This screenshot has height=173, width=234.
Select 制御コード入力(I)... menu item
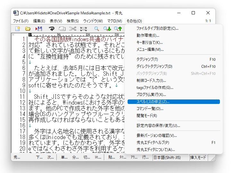point(174,81)
